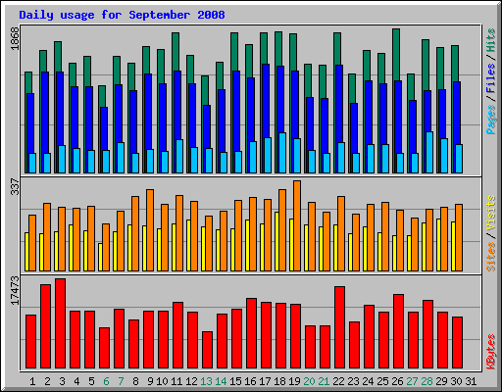Select the orange bar for day 9
The image size is (502, 392).
tap(150, 230)
